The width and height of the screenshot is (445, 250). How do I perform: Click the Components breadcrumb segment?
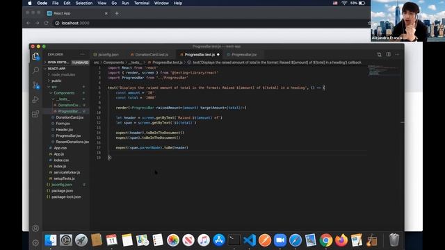coord(113,62)
